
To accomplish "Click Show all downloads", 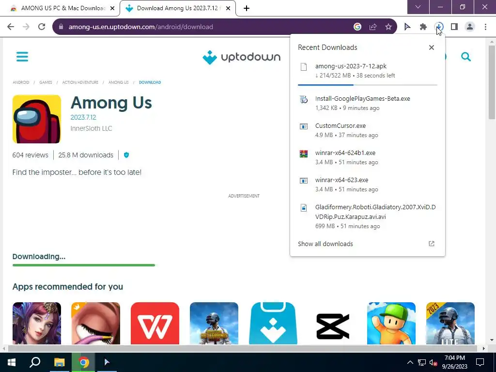I will point(325,244).
